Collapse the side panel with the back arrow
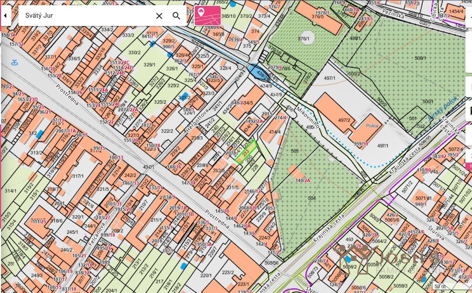The height and width of the screenshot is (293, 472). 5,16
